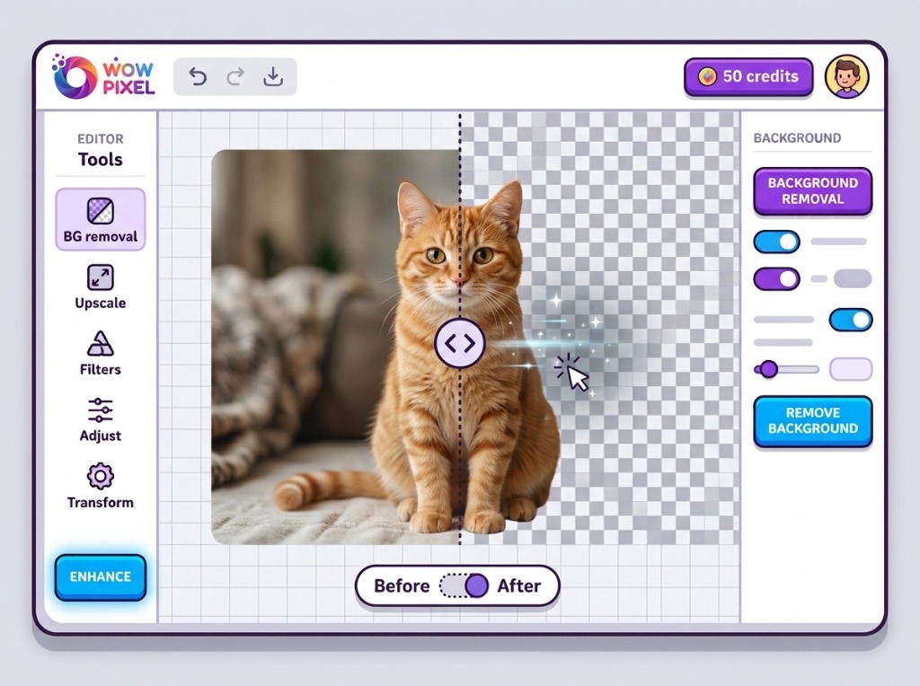Select the Background Removal purple tab
This screenshot has width=920, height=686.
[x=812, y=191]
